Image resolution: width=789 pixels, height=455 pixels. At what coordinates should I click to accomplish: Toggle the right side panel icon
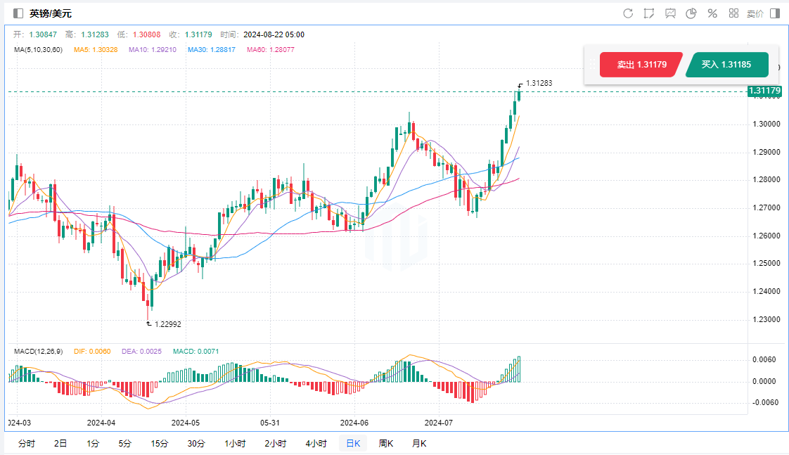775,13
